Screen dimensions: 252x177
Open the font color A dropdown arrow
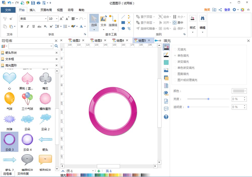[85, 26]
